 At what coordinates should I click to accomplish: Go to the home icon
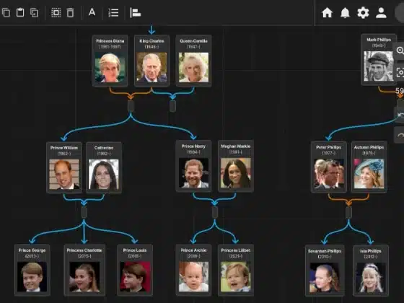click(x=327, y=12)
